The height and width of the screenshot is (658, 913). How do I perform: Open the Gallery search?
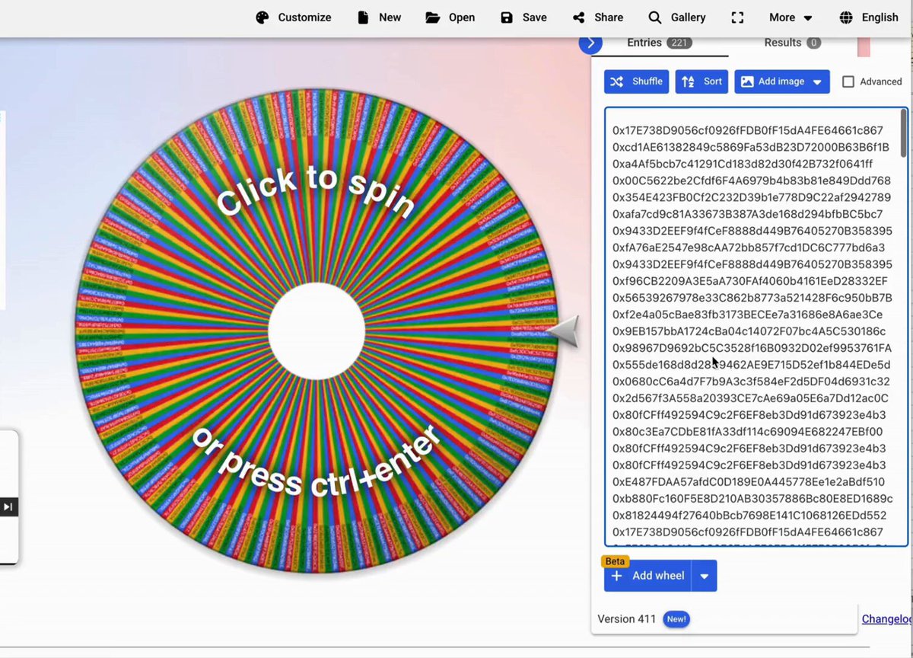point(677,18)
